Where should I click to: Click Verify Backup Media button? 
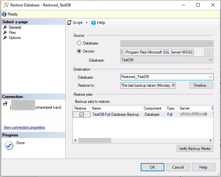pyautogui.click(x=195, y=148)
